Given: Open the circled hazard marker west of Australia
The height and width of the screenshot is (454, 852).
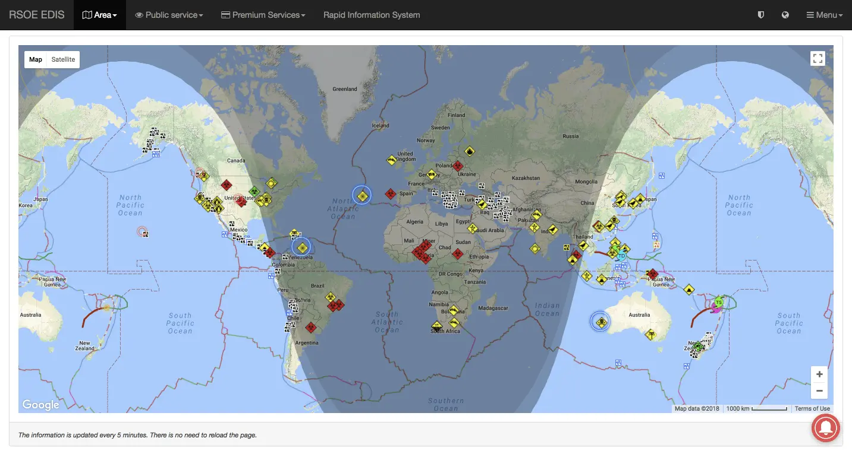Looking at the screenshot, I should pos(601,322).
